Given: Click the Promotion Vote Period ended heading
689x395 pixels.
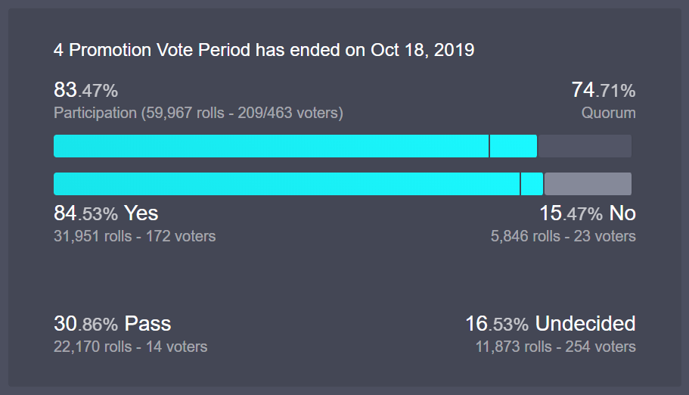Looking at the screenshot, I should 264,50.
